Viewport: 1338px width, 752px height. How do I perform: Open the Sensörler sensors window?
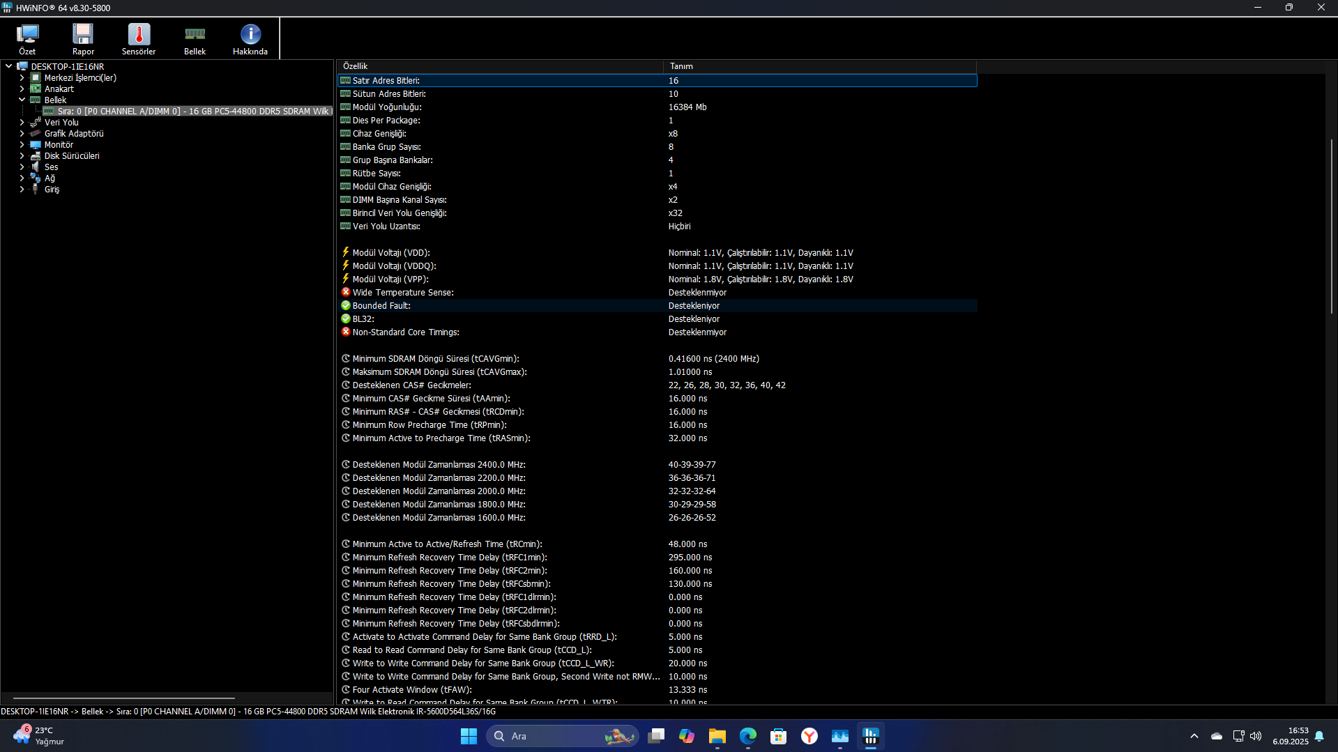click(x=139, y=39)
